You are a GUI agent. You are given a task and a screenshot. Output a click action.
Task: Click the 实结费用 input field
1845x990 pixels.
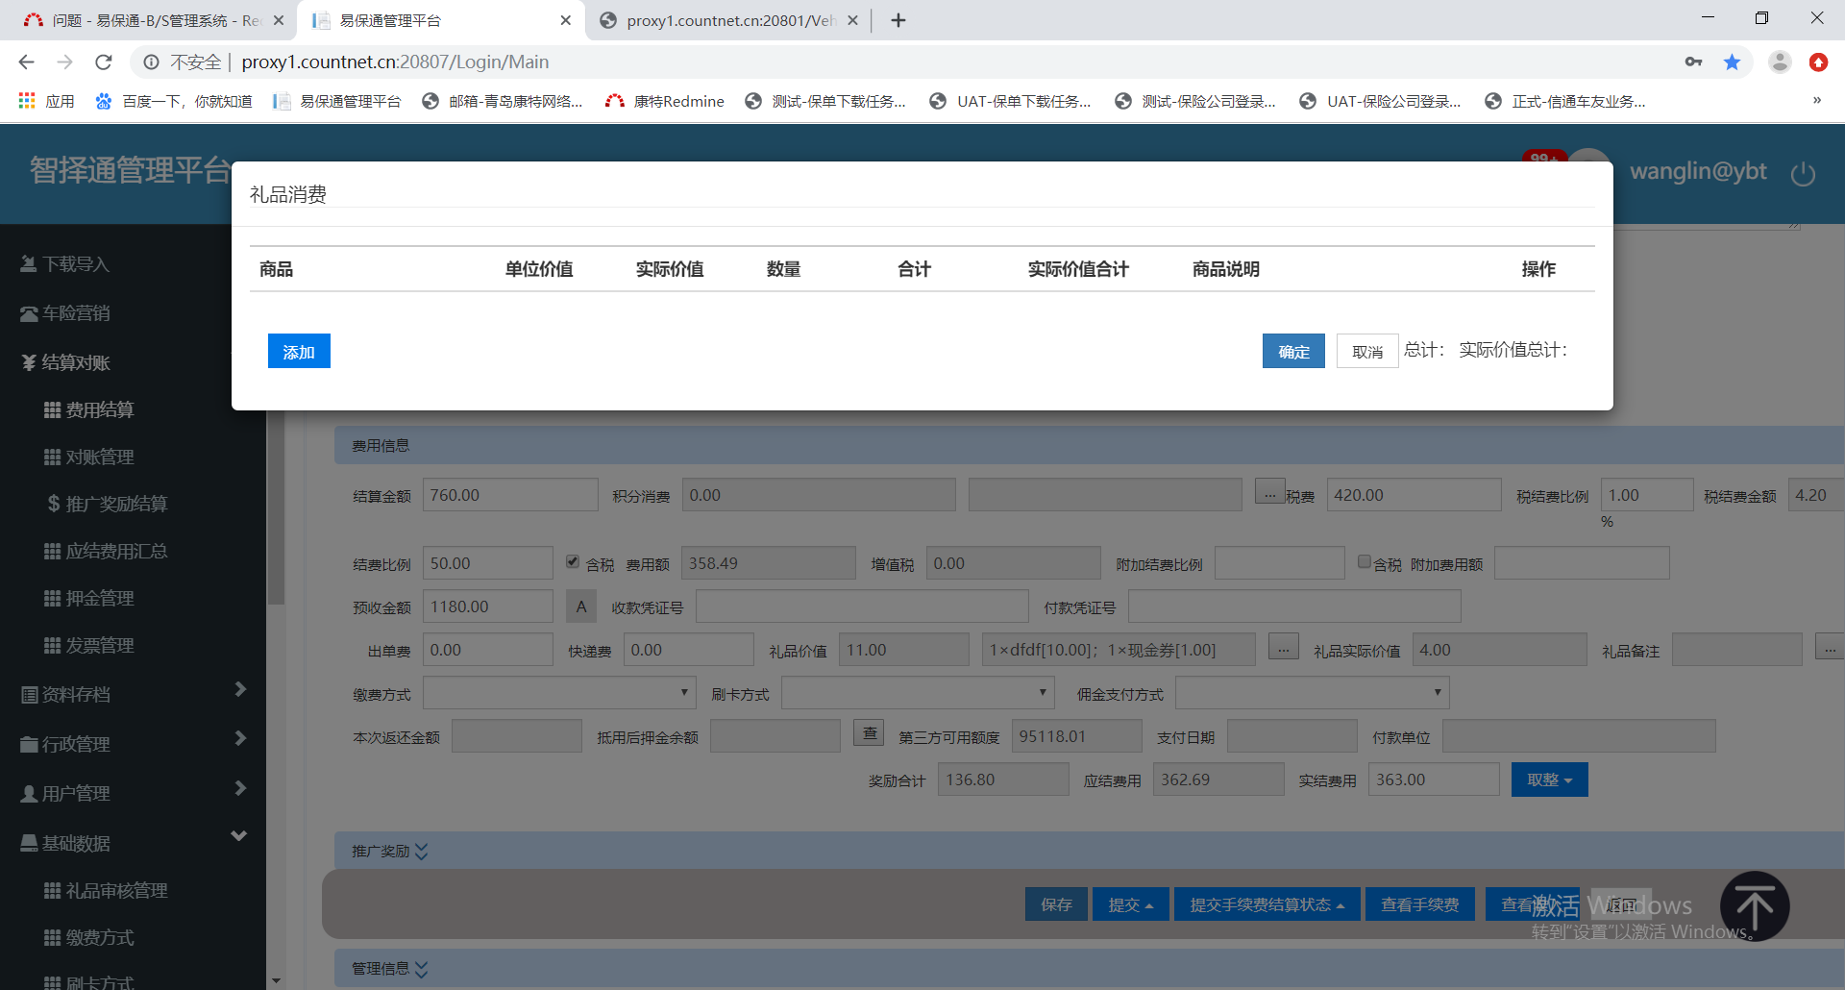coord(1433,780)
